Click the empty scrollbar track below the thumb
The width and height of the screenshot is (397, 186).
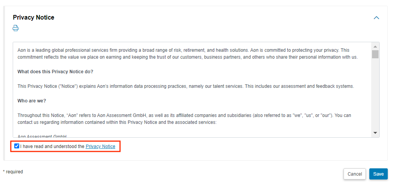pyautogui.click(x=375, y=95)
